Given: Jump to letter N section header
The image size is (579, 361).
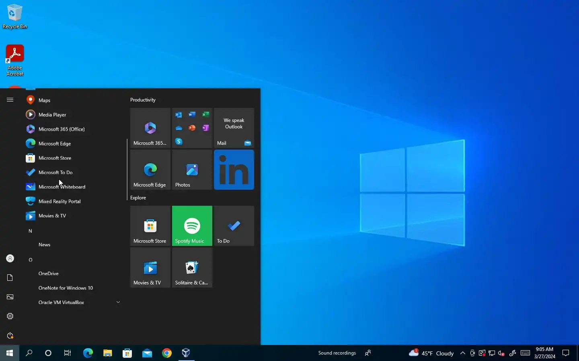Looking at the screenshot, I should [30, 231].
